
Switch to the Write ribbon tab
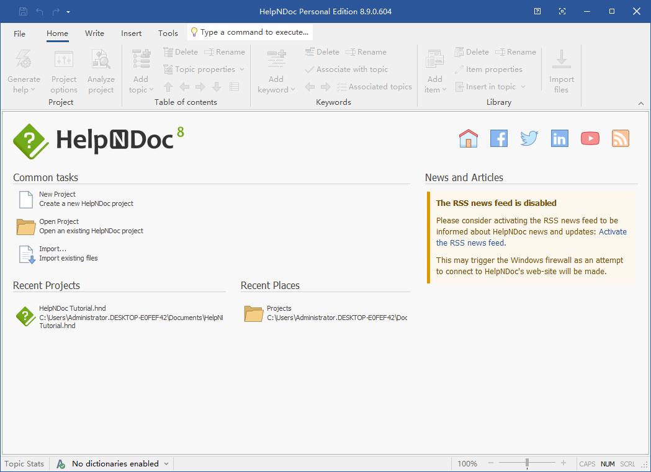point(94,33)
